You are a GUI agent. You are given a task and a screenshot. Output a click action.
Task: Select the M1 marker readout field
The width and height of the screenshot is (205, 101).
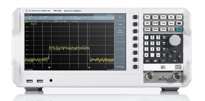point(39,21)
